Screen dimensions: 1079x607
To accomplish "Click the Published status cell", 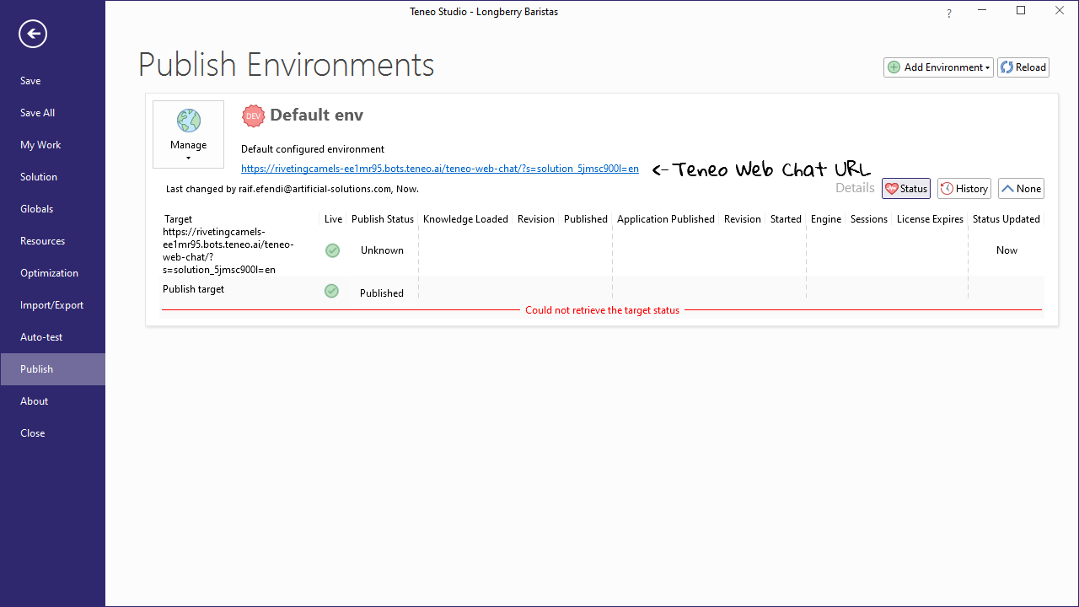I will point(382,293).
